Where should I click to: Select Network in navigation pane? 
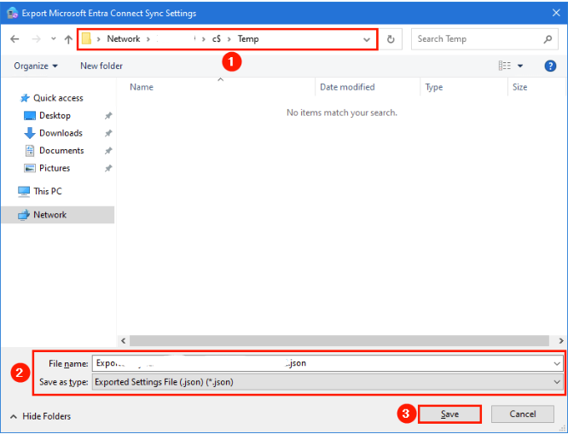click(58, 215)
